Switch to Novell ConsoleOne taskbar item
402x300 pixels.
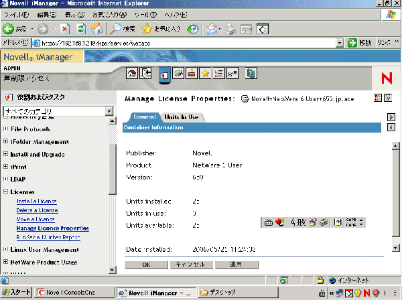[74, 293]
